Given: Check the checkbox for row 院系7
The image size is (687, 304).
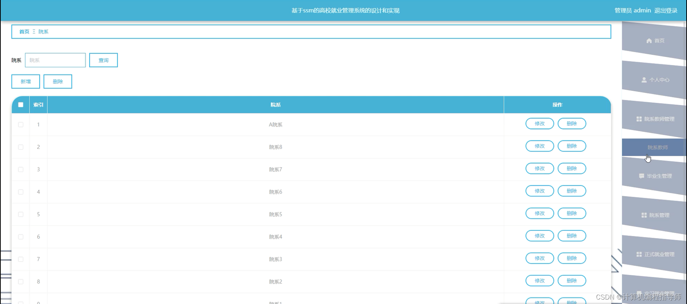Looking at the screenshot, I should tap(21, 169).
